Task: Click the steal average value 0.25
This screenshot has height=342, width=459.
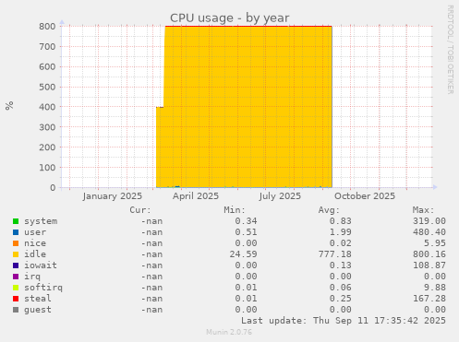Action: 341,299
